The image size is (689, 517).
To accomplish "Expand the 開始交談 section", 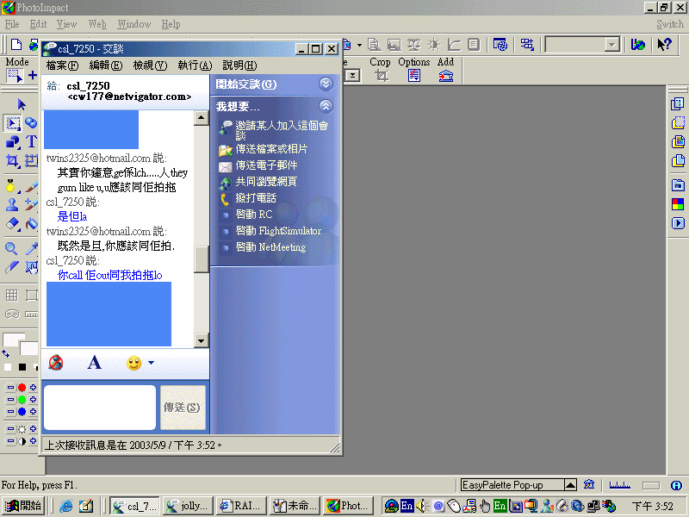I will click(326, 84).
